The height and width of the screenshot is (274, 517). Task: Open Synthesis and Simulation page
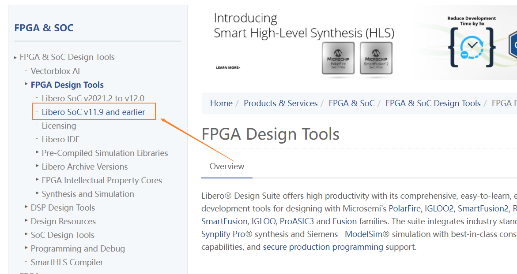88,194
